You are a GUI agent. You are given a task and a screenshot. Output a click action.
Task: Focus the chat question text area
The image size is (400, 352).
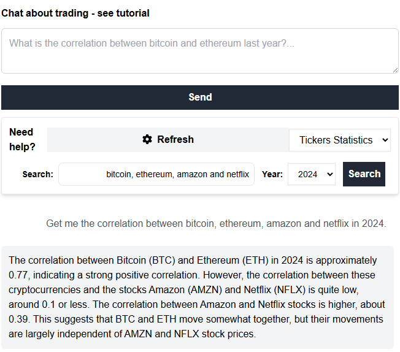200,51
